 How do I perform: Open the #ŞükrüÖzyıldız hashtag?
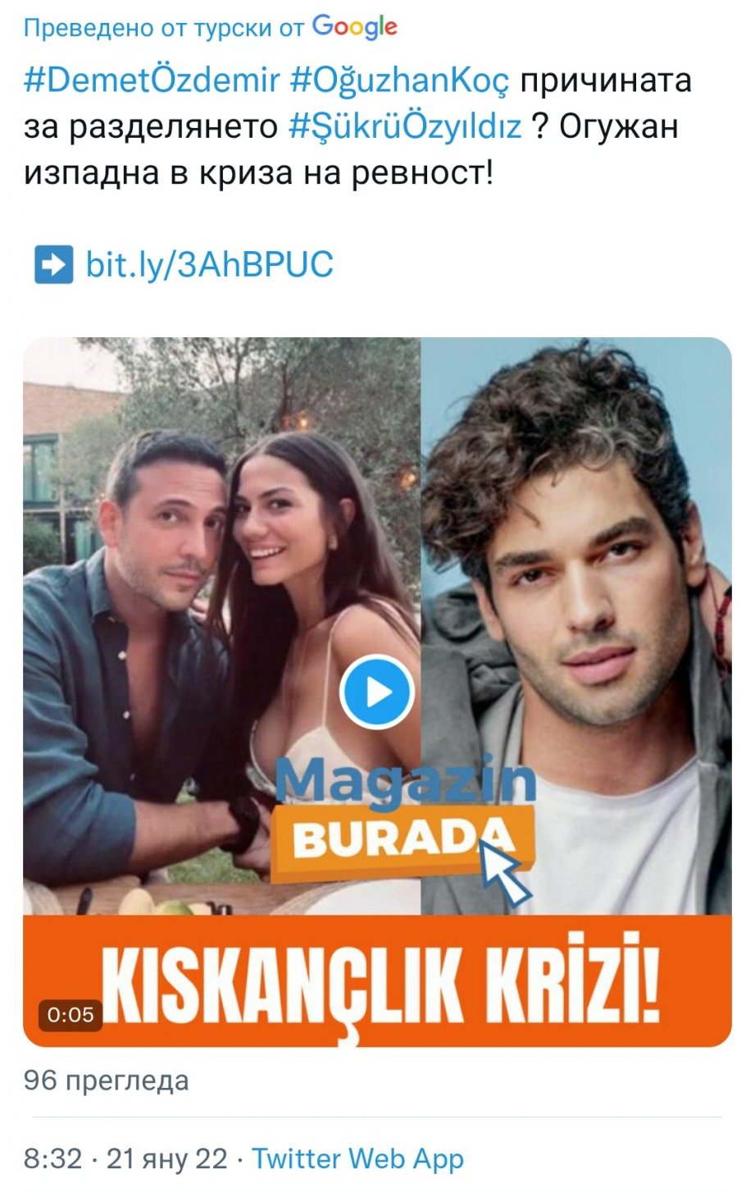coord(406,127)
